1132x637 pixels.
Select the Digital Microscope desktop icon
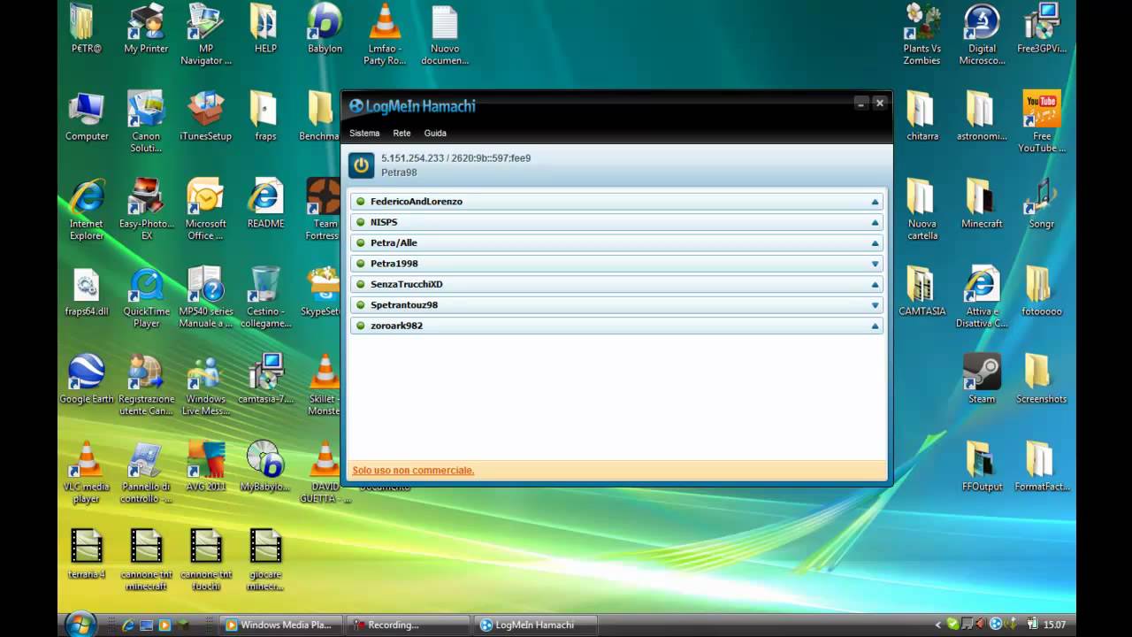pos(982,35)
